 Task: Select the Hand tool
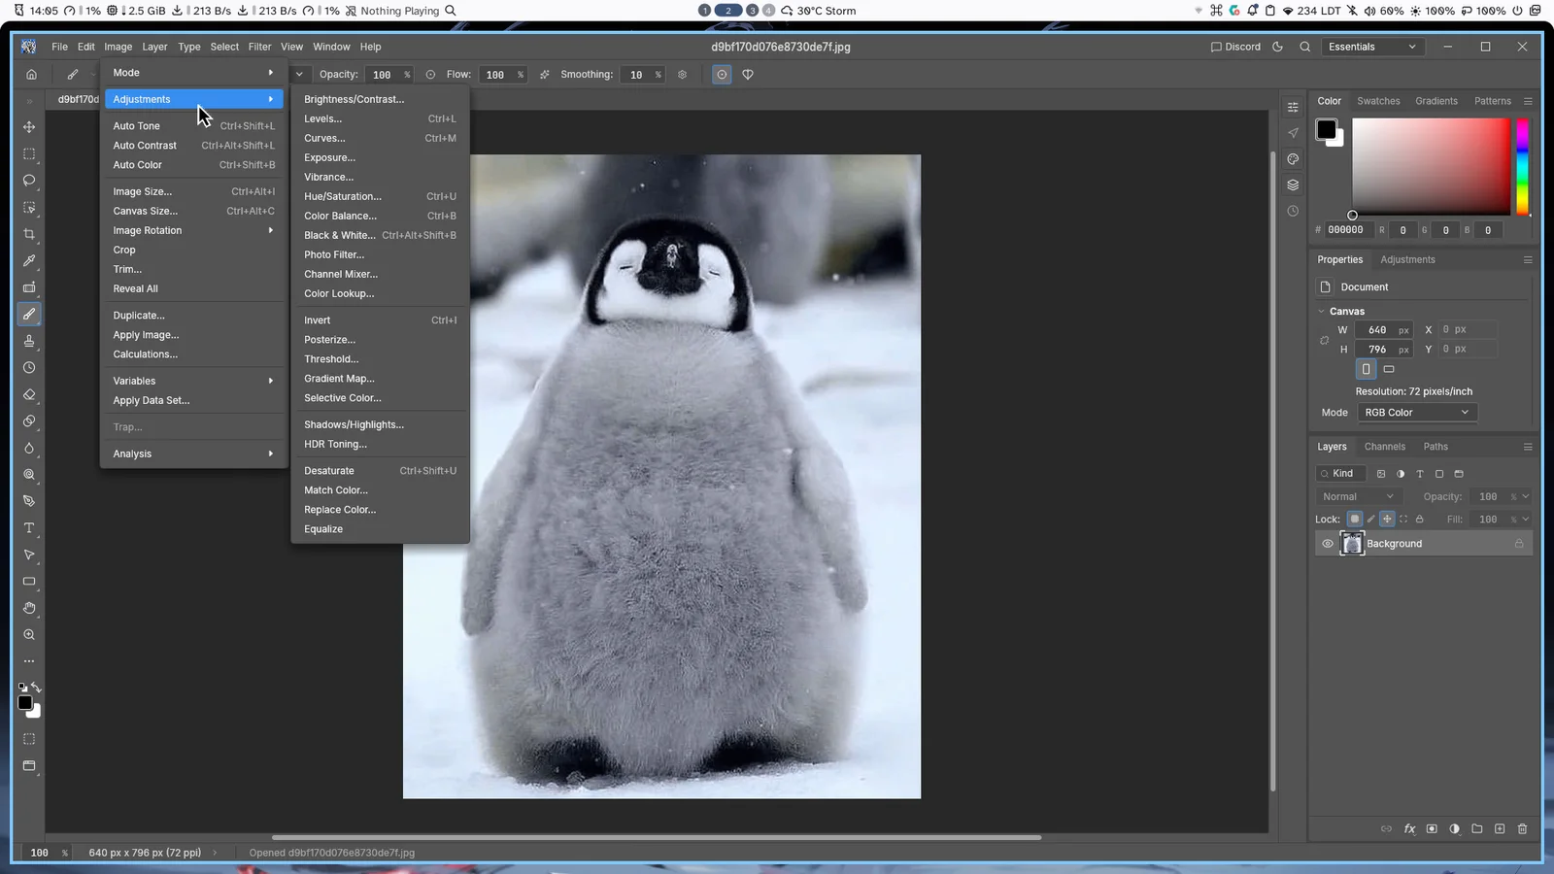point(29,608)
